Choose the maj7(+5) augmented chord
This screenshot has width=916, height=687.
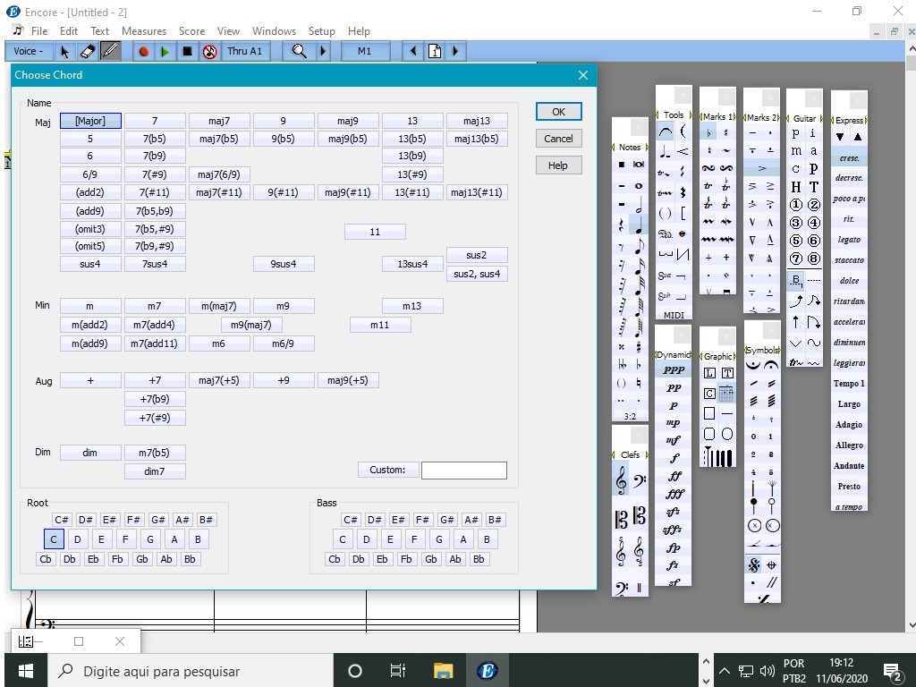click(x=219, y=380)
